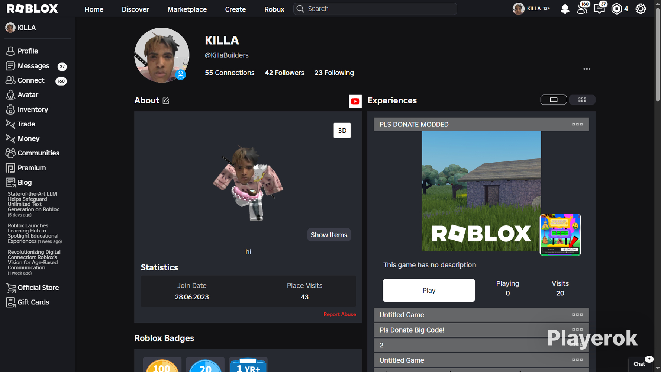661x372 pixels.
Task: Click inside the Search field
Action: (375, 9)
